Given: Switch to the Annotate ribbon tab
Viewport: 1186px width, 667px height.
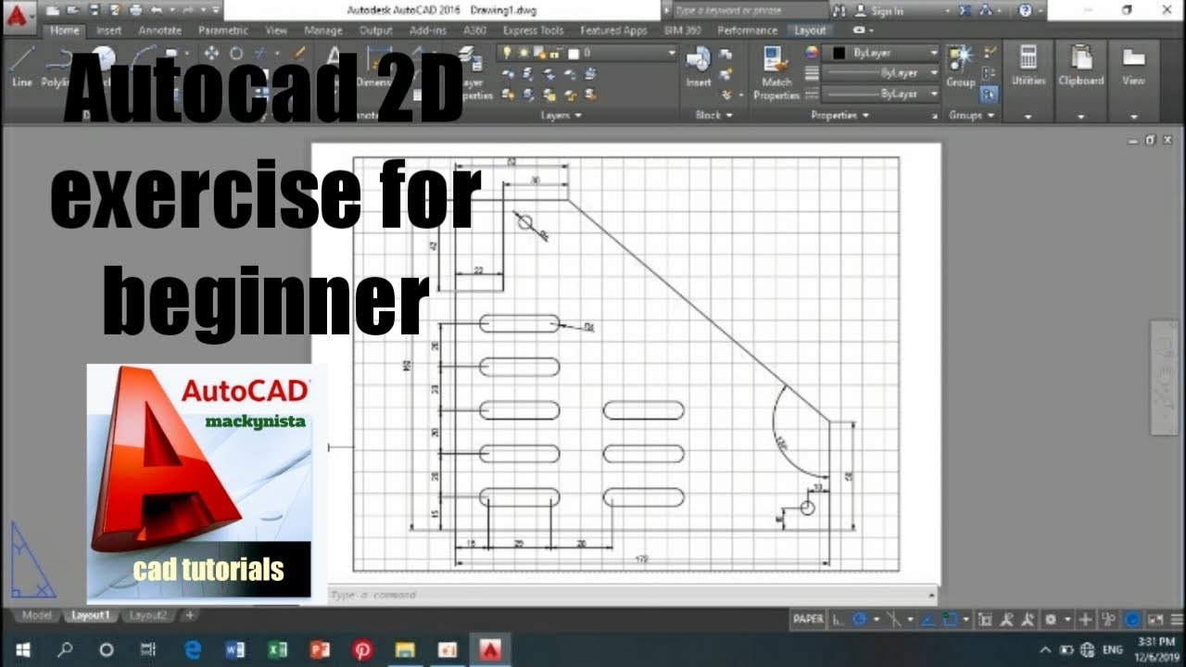Looking at the screenshot, I should [x=159, y=31].
